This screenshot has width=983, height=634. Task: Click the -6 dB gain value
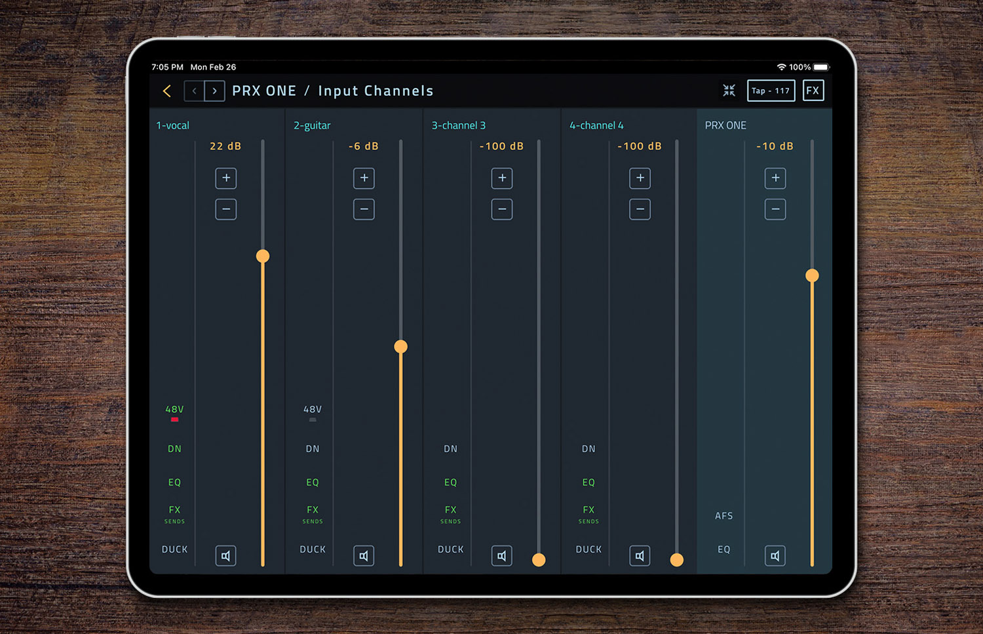pyautogui.click(x=364, y=146)
